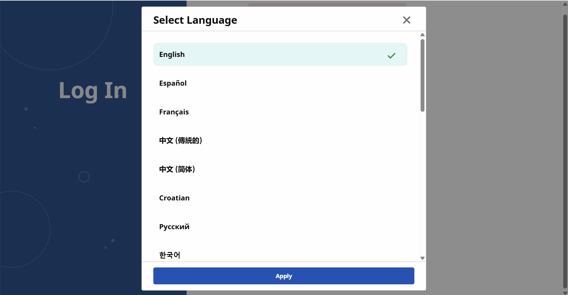Click the page scrollbar down arrow
The width and height of the screenshot is (568, 295).
(x=565, y=293)
